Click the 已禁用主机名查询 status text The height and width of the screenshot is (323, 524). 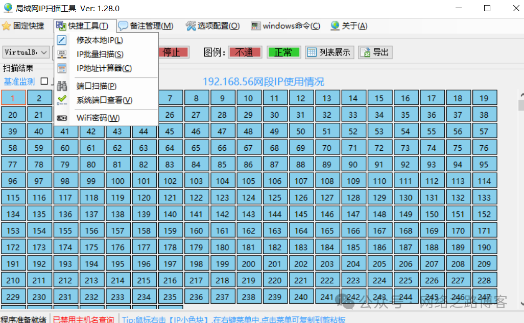84,319
